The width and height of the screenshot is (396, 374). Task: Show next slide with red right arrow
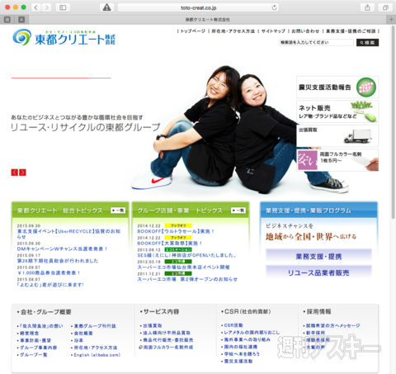click(22, 173)
